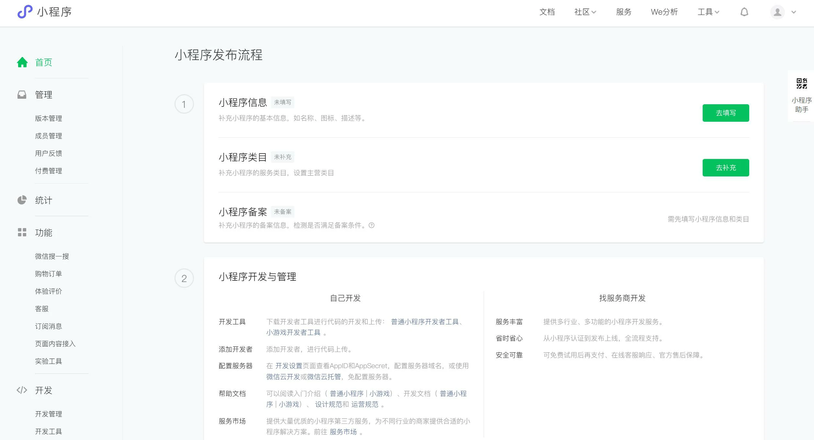Screen dimensions: 814x440
Task: Open the 微信云托管 link
Action: pos(324,377)
